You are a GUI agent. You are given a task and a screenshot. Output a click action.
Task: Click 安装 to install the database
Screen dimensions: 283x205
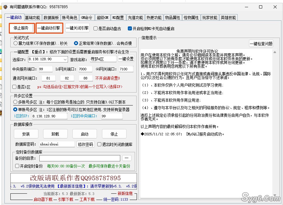tap(26, 133)
